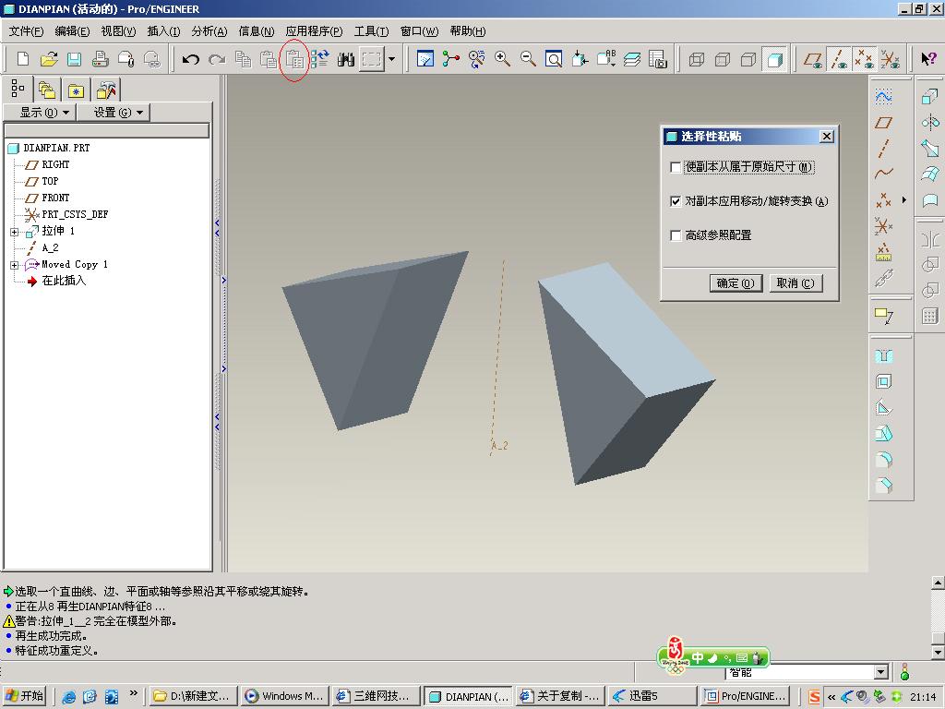Uncheck 对副本应用移动/旋转变换 option

(x=676, y=201)
